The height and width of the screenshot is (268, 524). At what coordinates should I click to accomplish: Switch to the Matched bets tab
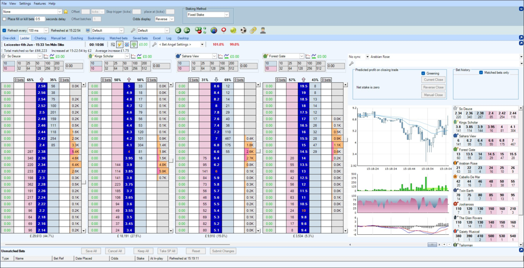pyautogui.click(x=119, y=38)
